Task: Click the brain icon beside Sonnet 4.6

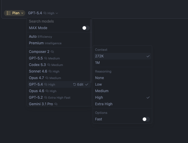Action: pyautogui.click(x=50, y=71)
